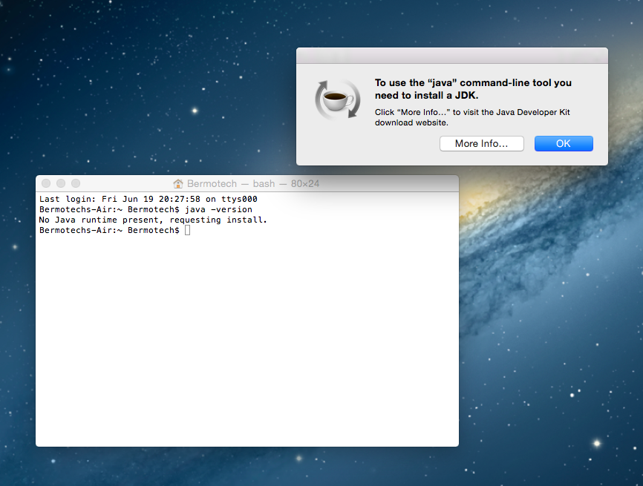The width and height of the screenshot is (643, 486).
Task: Click the Terminal title 'Bermotech — bash — 80×24'
Action: tap(253, 183)
